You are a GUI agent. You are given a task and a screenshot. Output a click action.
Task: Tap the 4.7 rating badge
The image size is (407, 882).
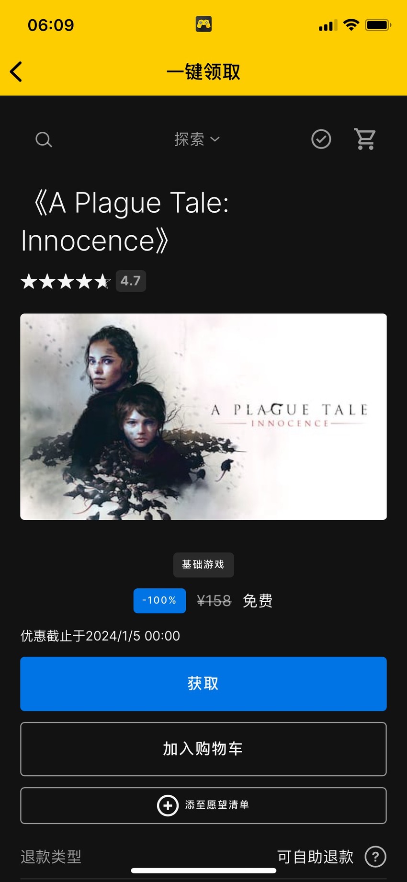[x=131, y=281]
